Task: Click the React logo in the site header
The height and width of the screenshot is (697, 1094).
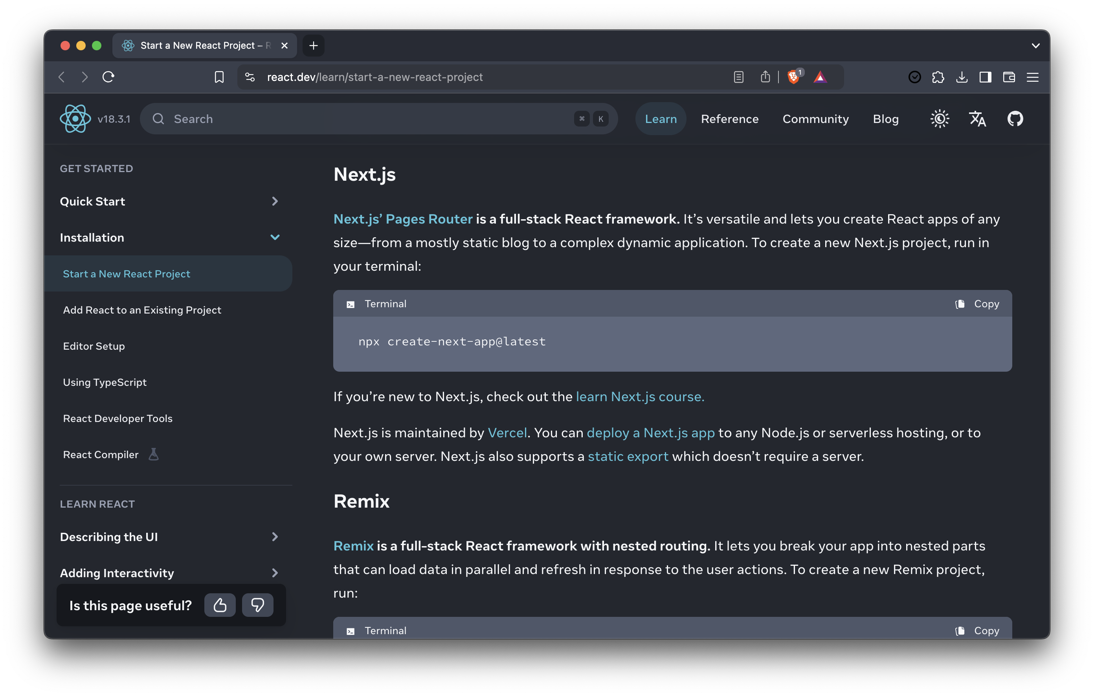Action: coord(75,119)
